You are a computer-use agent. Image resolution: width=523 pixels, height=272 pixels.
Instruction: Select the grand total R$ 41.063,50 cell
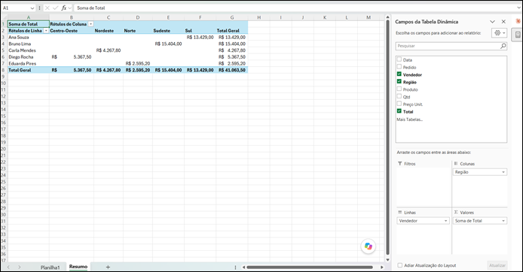pyautogui.click(x=232, y=70)
